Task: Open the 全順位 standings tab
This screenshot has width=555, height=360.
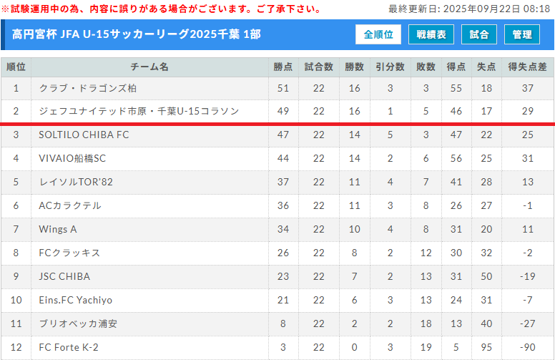Action: click(x=378, y=34)
